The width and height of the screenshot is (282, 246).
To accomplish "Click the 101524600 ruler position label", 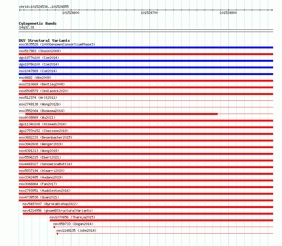I will click(x=71, y=13).
